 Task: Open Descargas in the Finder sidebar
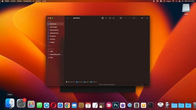click(x=55, y=27)
